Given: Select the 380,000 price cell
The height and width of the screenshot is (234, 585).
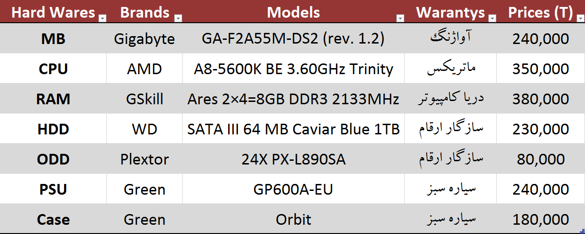Looking at the screenshot, I should (x=540, y=99).
